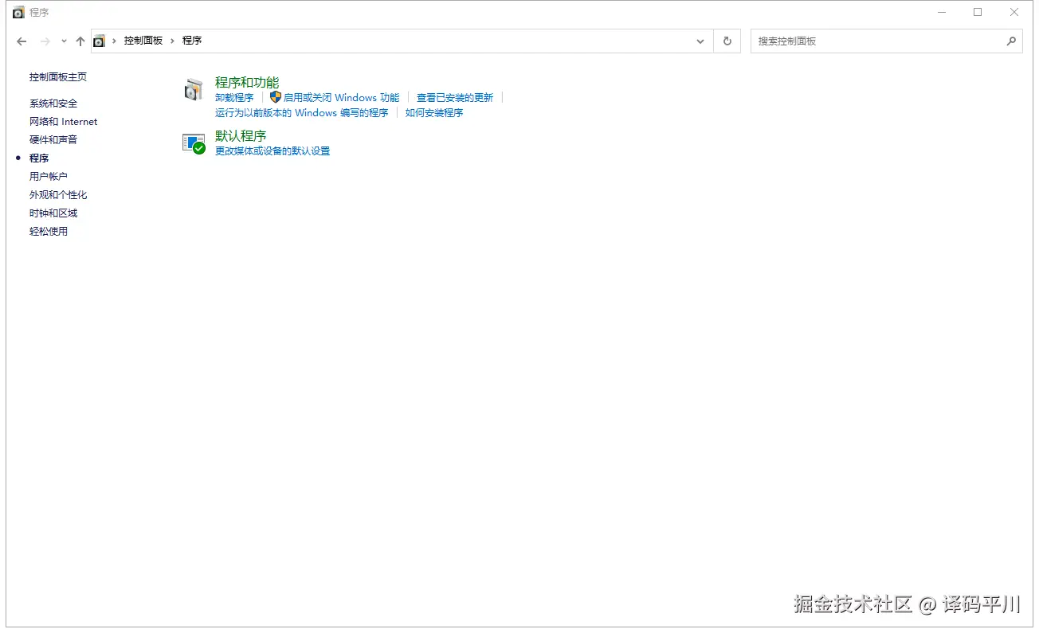
Task: Open 外观和个性化 category in sidebar
Action: [58, 195]
